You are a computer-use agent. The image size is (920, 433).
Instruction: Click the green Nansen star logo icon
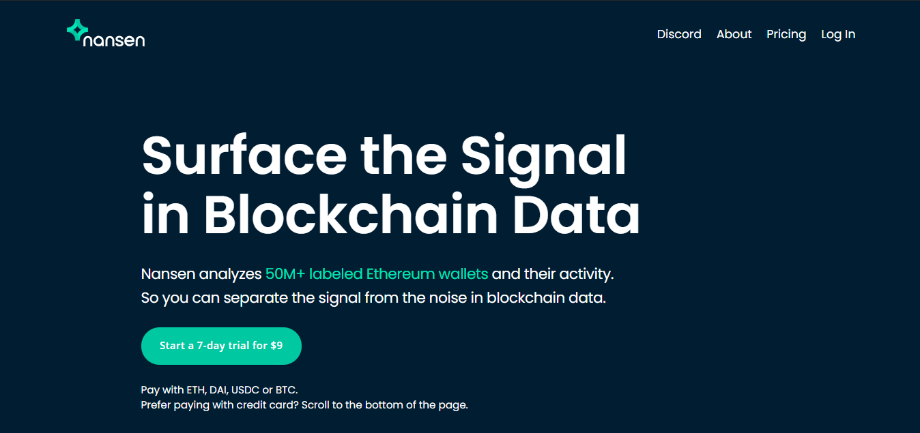coord(78,30)
